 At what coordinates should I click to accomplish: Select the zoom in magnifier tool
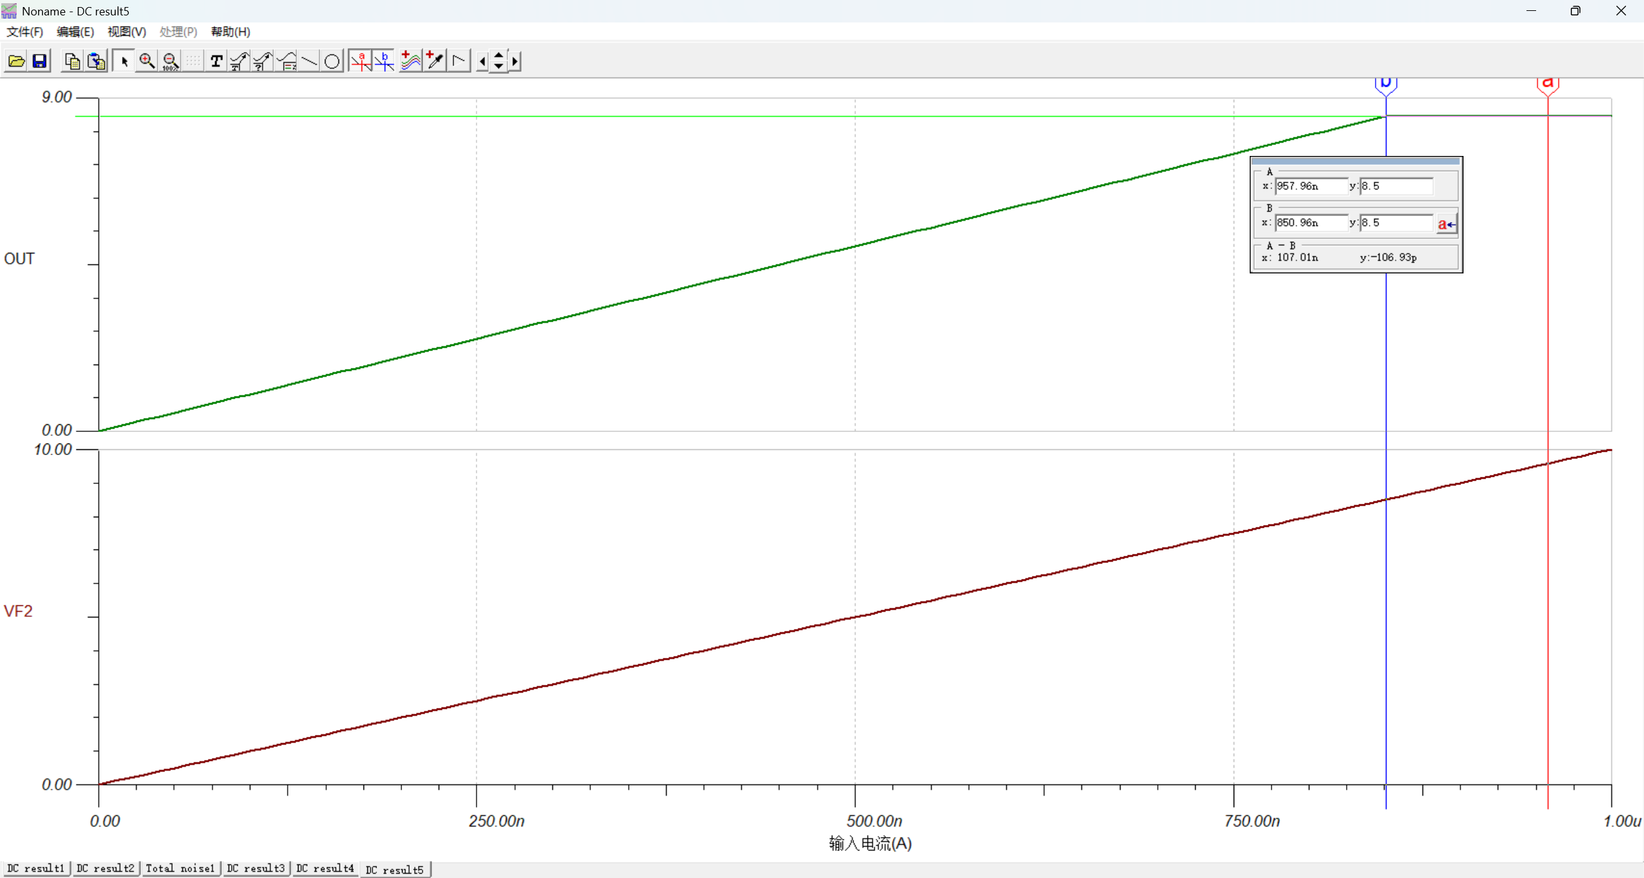[x=147, y=62]
